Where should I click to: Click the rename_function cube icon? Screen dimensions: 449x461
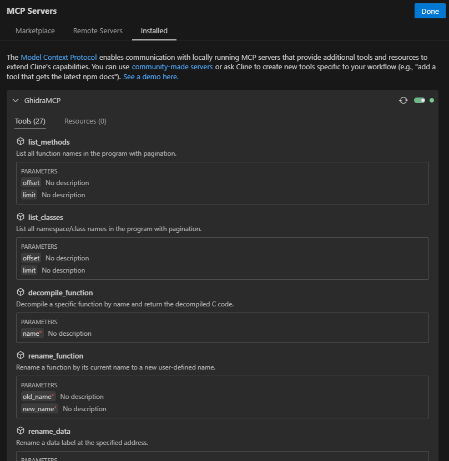click(x=21, y=356)
